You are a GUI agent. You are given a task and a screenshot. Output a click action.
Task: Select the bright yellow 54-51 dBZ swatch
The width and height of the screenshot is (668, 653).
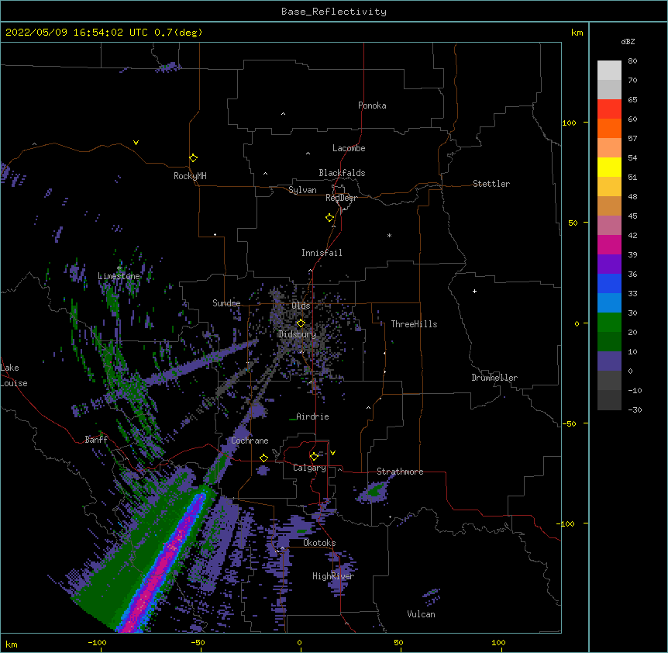[x=609, y=168]
